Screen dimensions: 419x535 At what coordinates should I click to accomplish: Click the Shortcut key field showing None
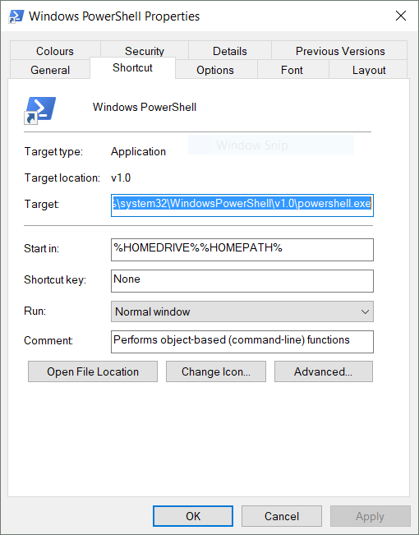point(242,281)
